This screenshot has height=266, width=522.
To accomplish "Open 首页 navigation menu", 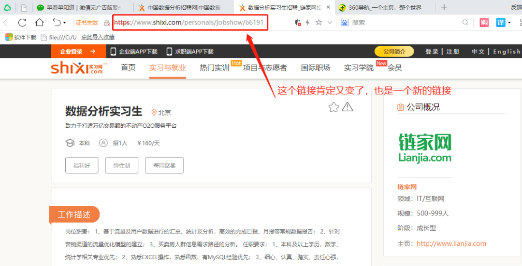I will click(129, 68).
